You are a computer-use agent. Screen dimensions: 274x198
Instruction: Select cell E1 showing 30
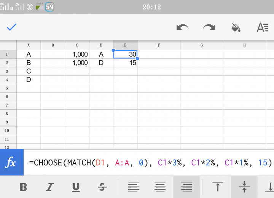pos(125,54)
